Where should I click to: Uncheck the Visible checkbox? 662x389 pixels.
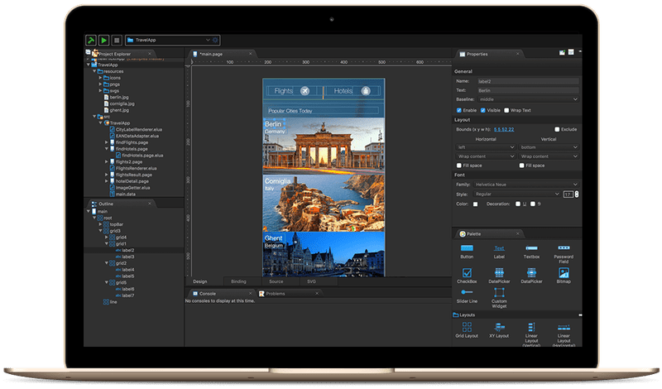click(483, 110)
